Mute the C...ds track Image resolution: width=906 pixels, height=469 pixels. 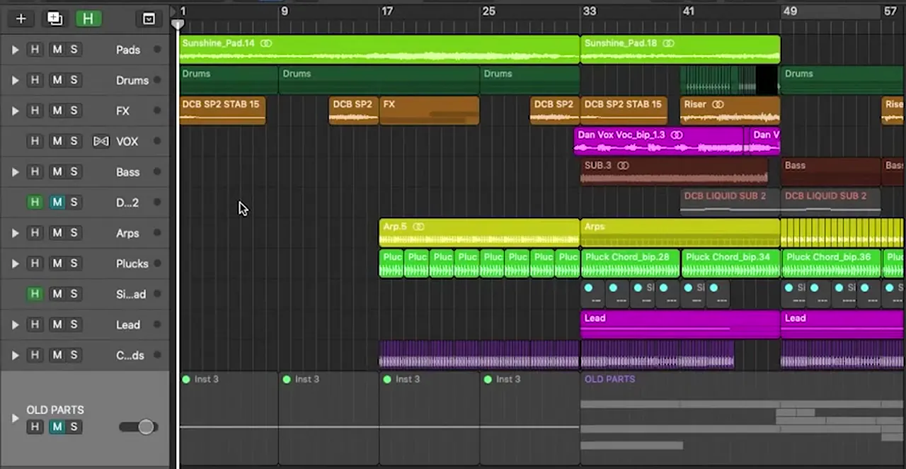57,354
